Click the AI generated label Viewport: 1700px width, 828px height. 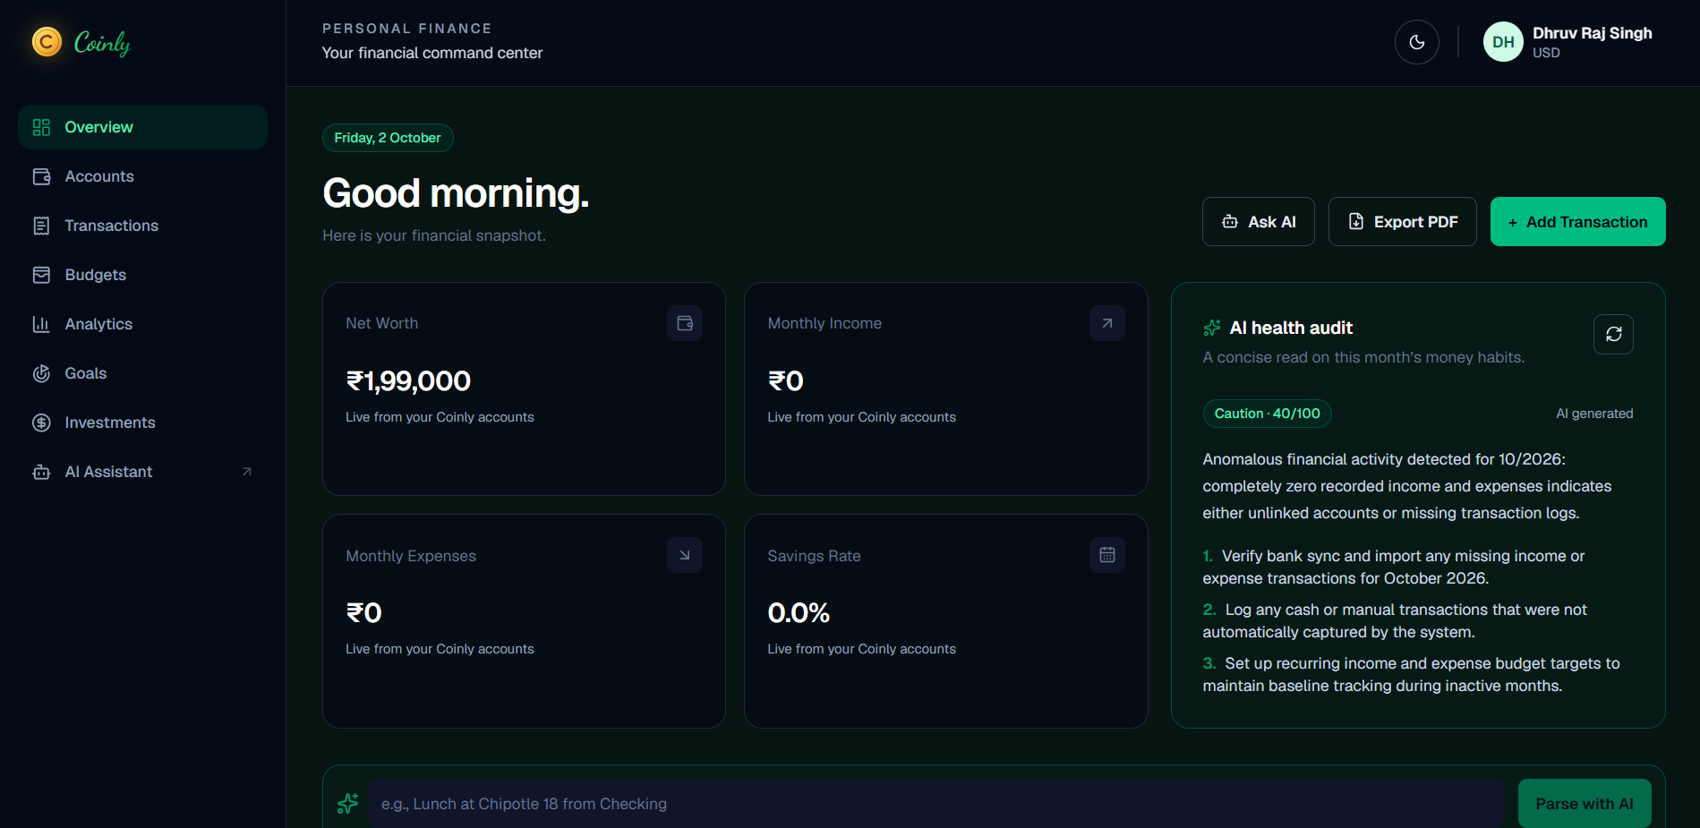click(x=1594, y=414)
